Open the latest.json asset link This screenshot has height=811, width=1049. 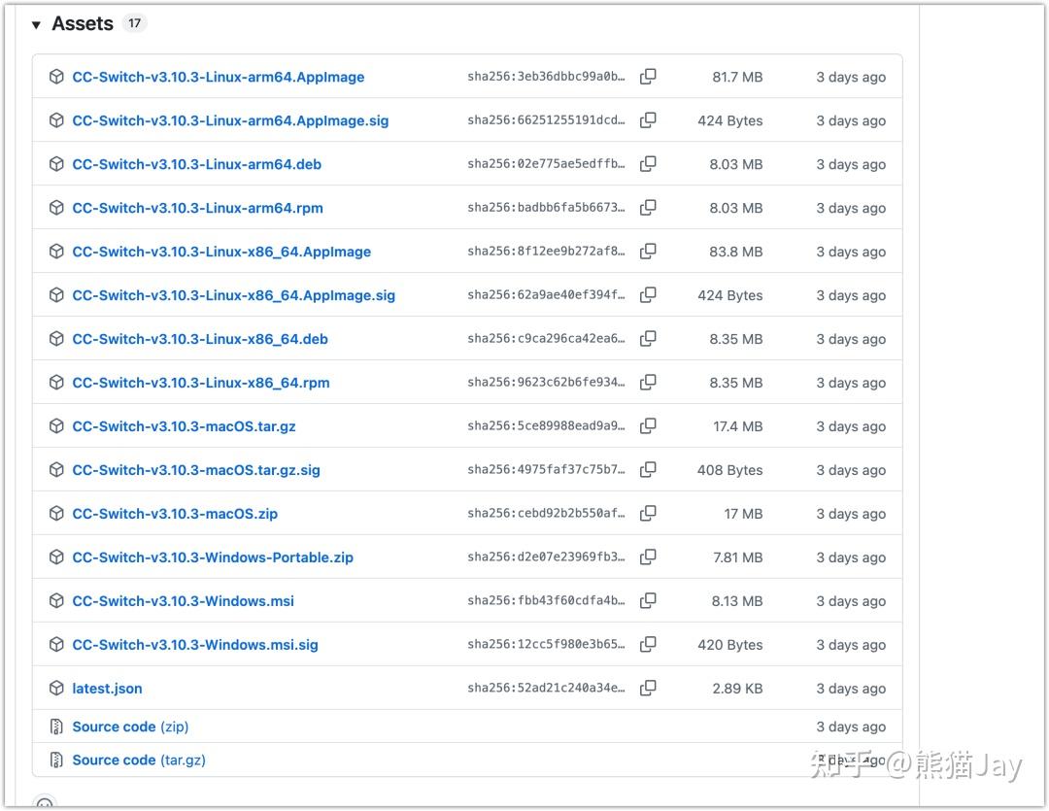tap(107, 689)
